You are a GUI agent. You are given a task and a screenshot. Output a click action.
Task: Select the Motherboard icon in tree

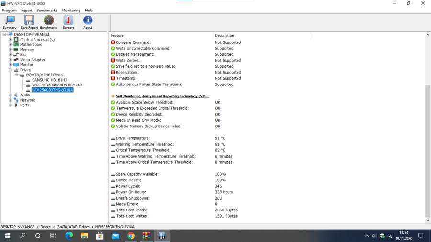coord(16,45)
